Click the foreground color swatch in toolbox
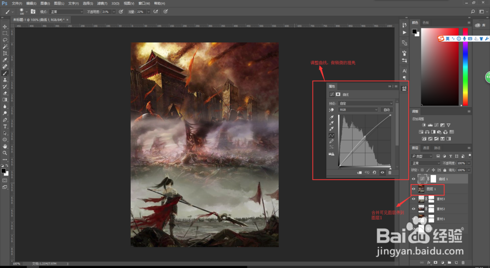 coord(3,171)
